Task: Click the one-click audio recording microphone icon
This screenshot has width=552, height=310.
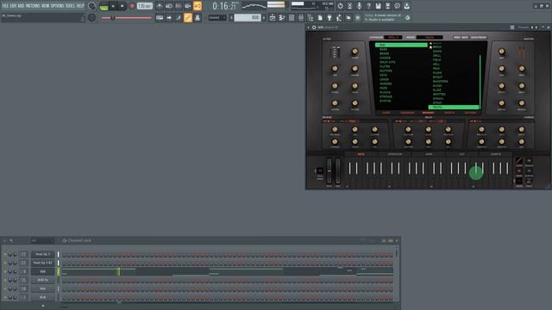Action: click(359, 6)
